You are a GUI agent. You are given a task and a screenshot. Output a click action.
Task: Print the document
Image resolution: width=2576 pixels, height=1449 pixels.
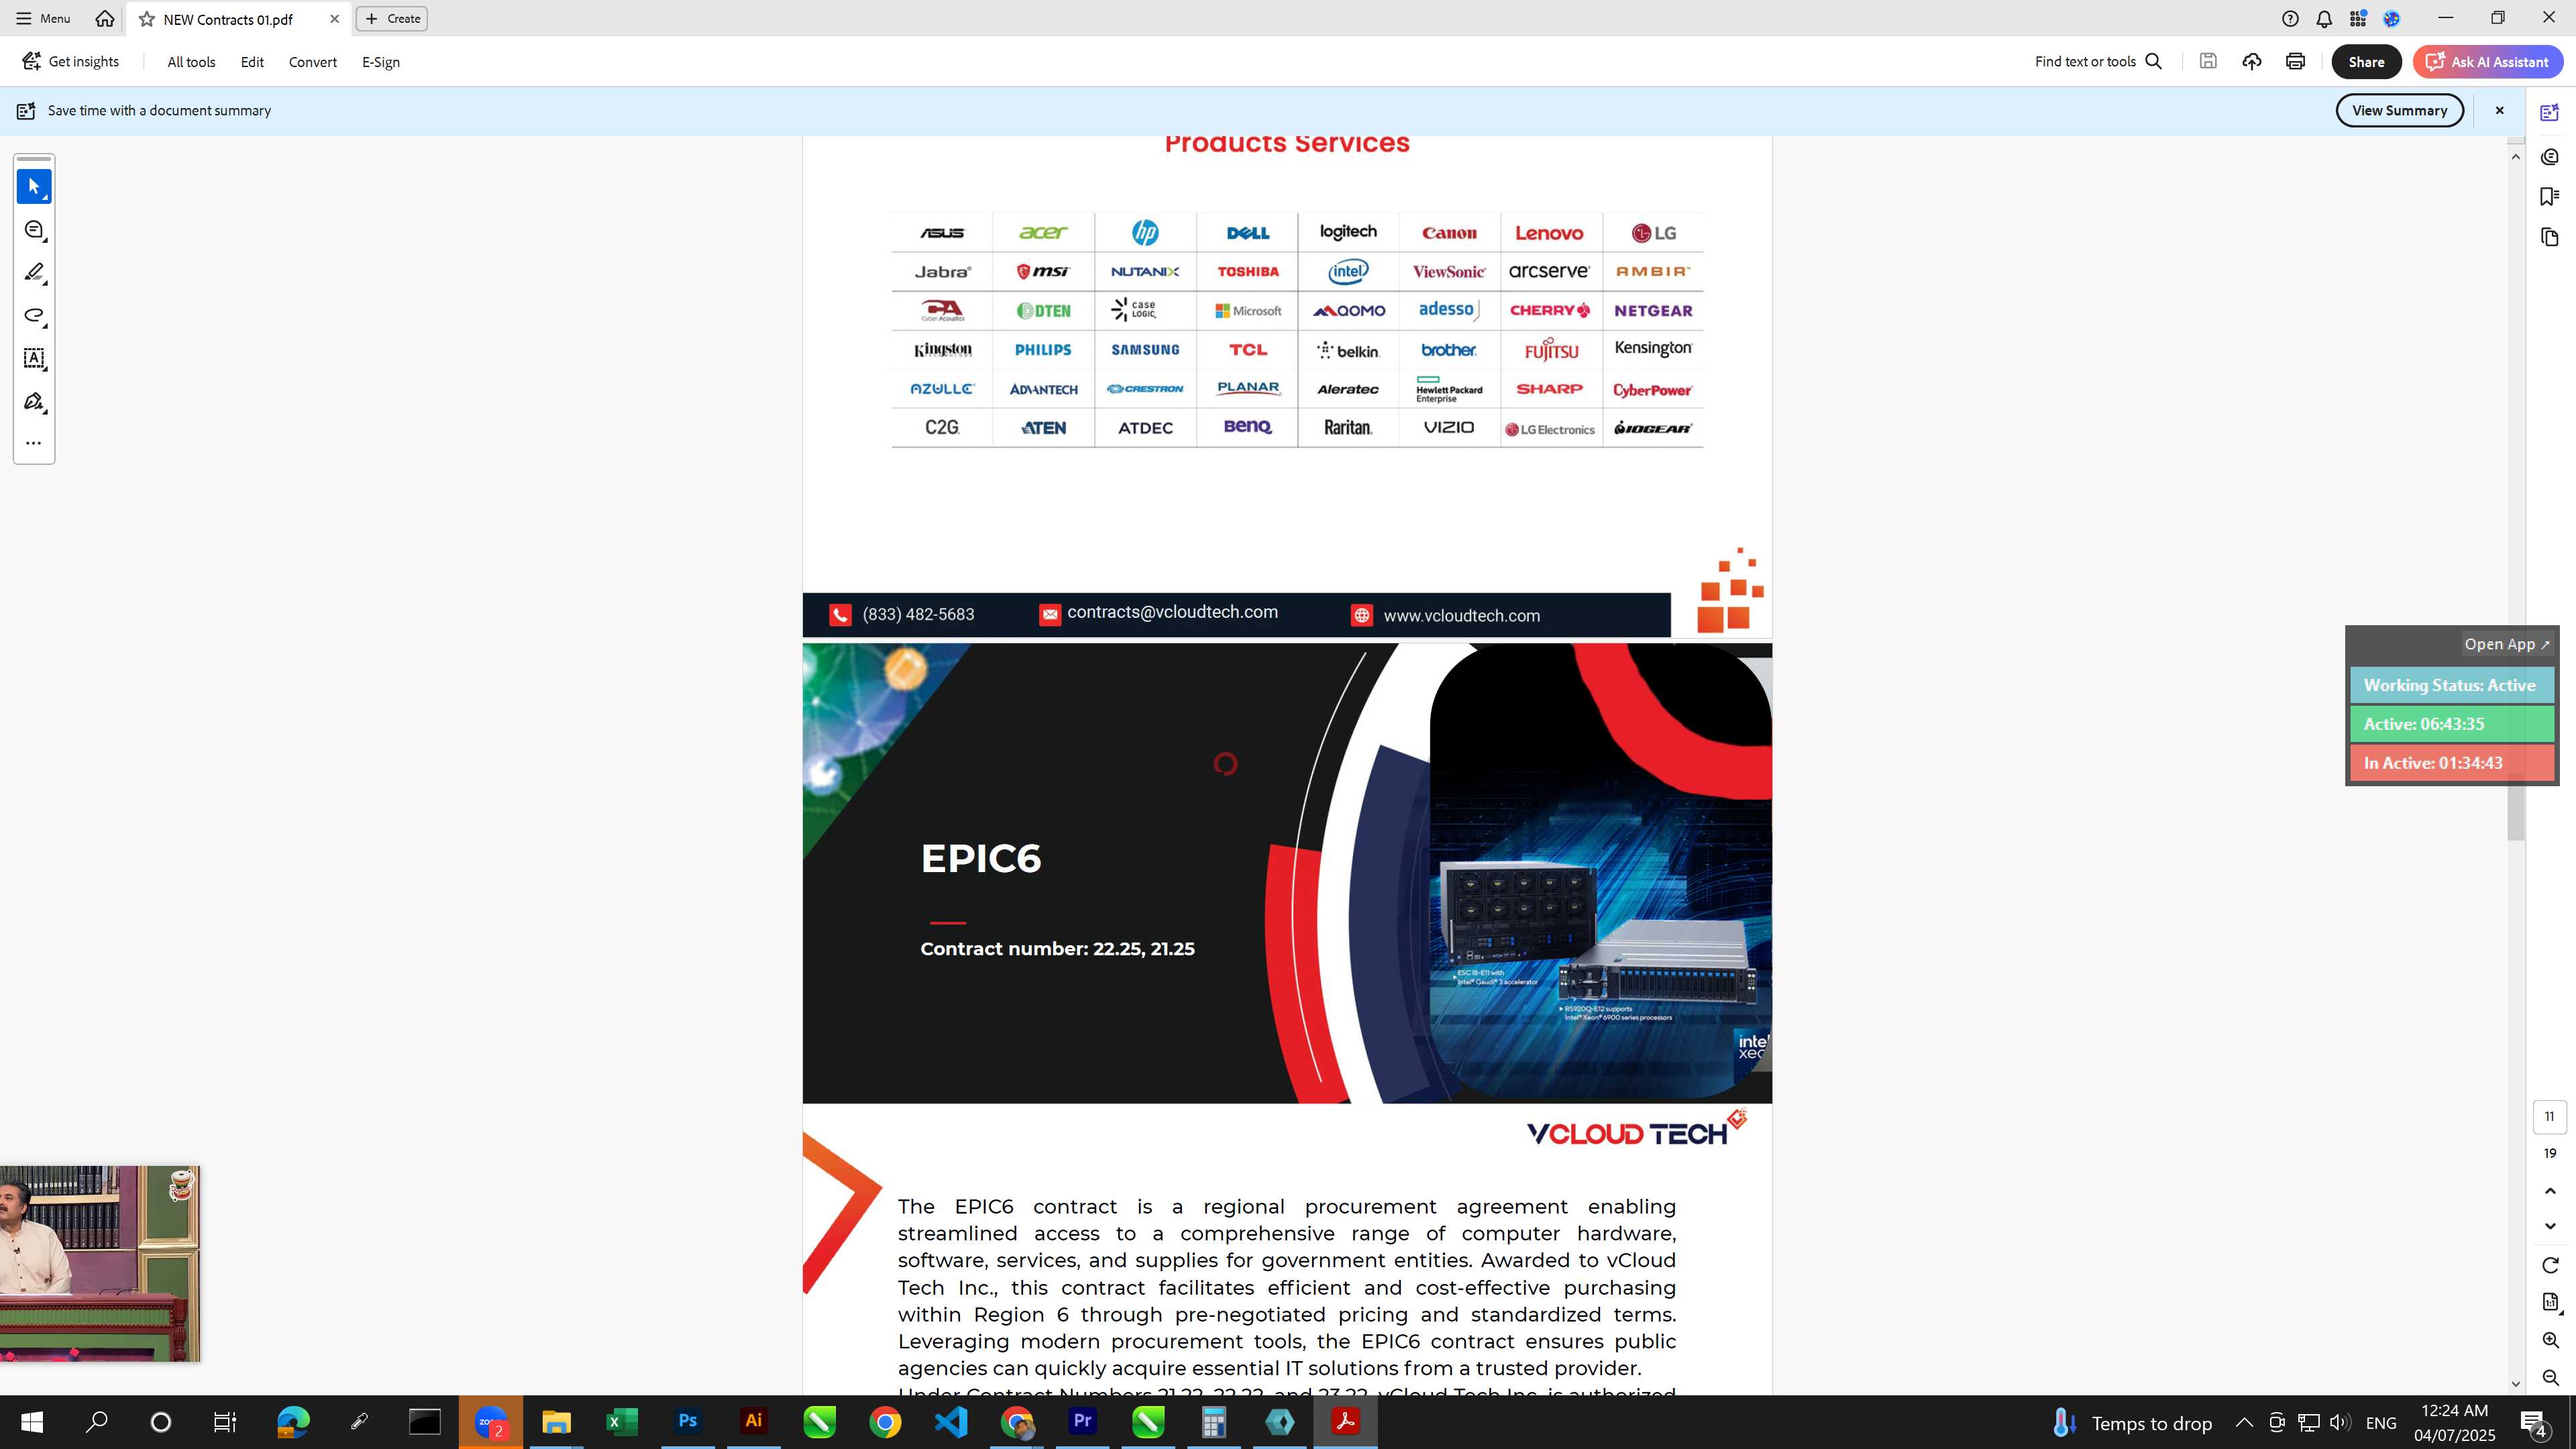(x=2296, y=61)
